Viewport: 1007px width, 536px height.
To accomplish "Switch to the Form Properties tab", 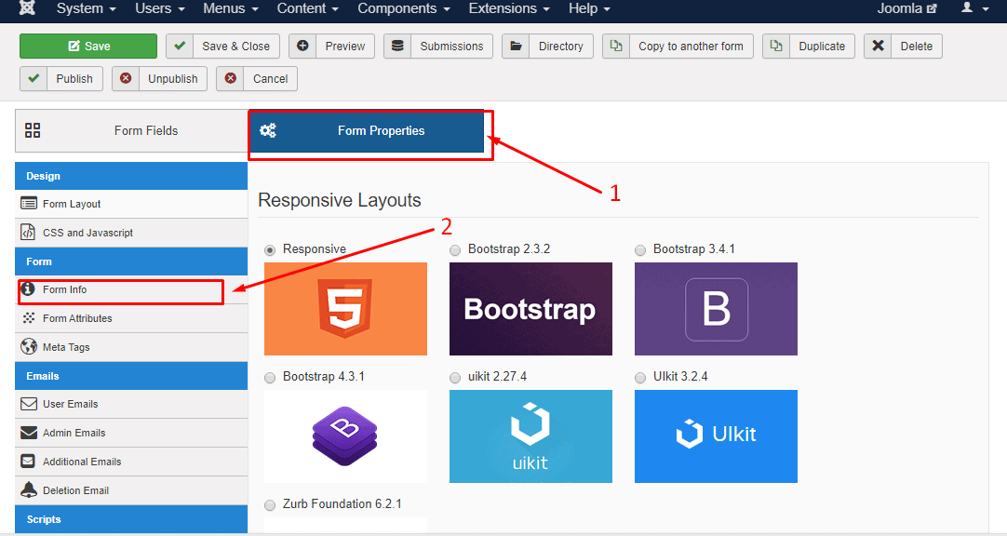I will click(366, 130).
